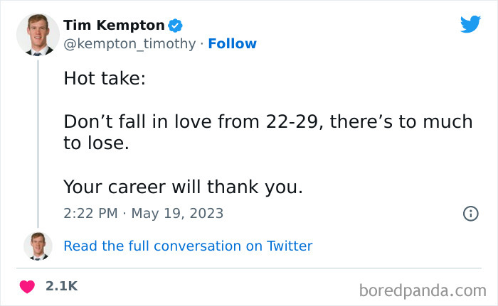Follow Tim Kempton
This screenshot has height=306, width=498.
tap(232, 44)
